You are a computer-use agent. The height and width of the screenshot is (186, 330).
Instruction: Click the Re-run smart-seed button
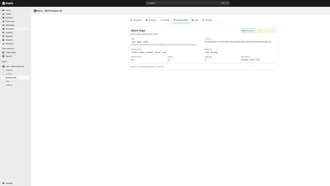[x=266, y=31]
